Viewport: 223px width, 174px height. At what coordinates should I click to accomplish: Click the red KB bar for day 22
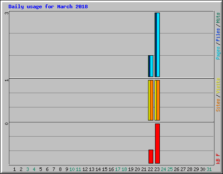click(151, 157)
